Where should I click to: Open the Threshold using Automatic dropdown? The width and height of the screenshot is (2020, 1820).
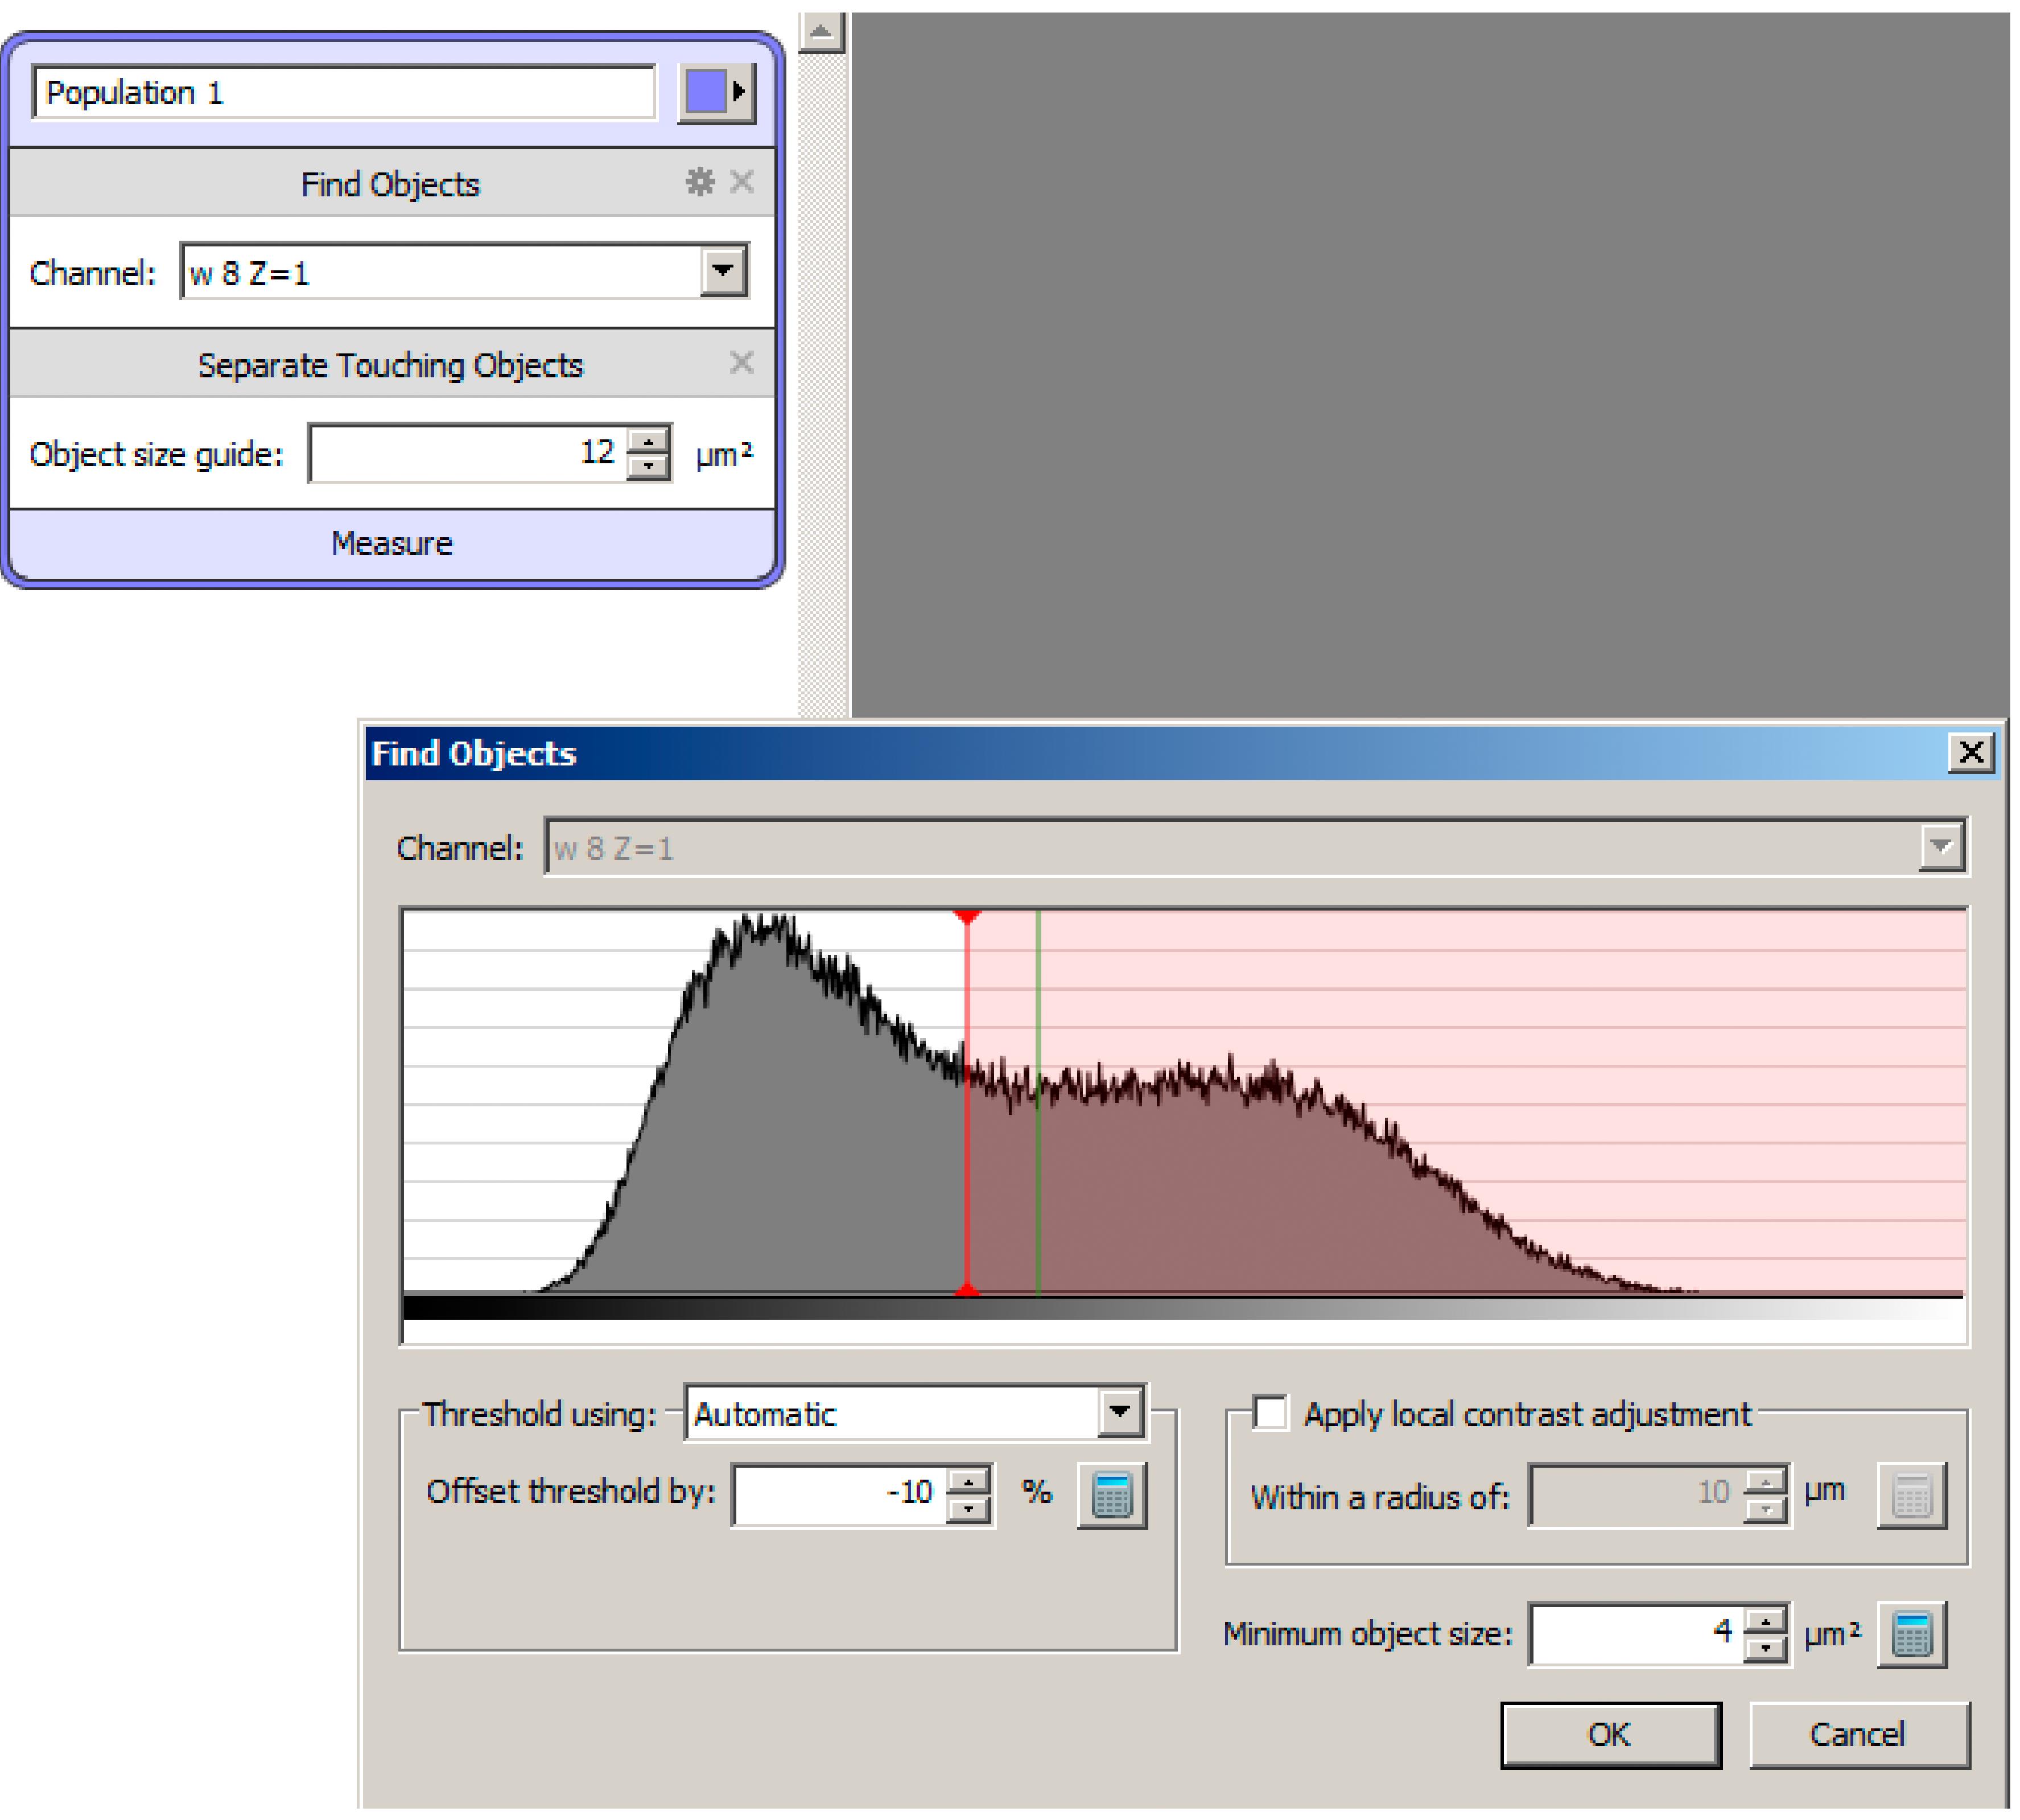1120,1412
